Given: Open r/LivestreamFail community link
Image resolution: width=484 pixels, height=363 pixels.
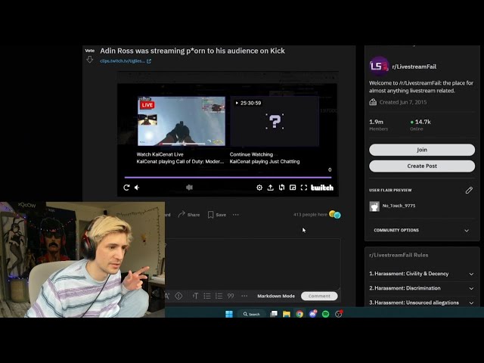Looking at the screenshot, I should 414,67.
